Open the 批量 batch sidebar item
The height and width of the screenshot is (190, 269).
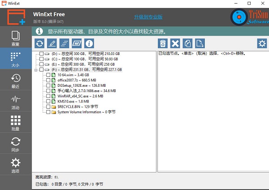16,122
